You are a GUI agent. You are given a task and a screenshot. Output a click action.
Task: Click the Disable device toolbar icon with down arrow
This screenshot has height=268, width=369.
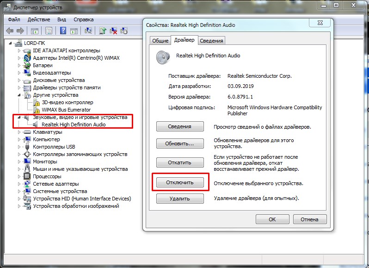coord(124,31)
